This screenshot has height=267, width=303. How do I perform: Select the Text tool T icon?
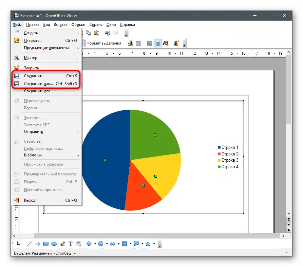point(70,244)
